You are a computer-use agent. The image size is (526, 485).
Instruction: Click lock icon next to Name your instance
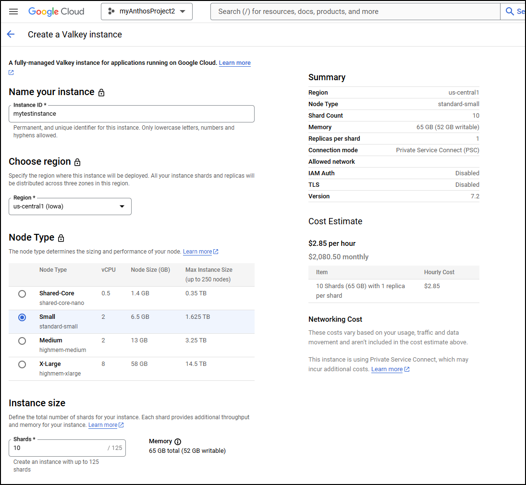(x=101, y=93)
